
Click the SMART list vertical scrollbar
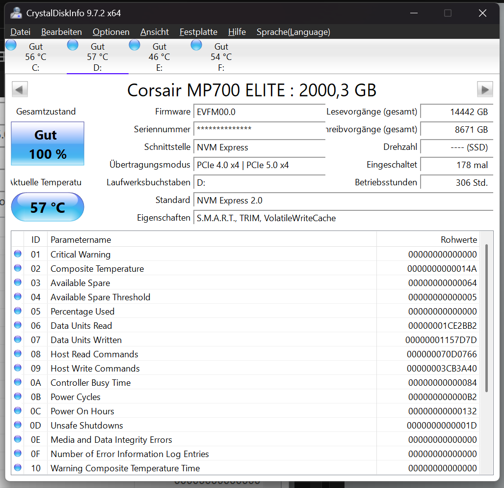point(486,318)
